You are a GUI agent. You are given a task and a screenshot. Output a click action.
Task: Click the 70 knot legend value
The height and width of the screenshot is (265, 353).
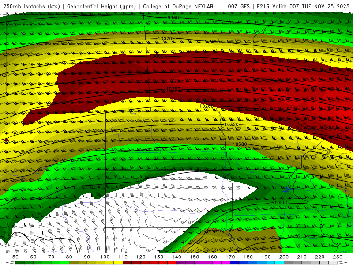[51, 257]
